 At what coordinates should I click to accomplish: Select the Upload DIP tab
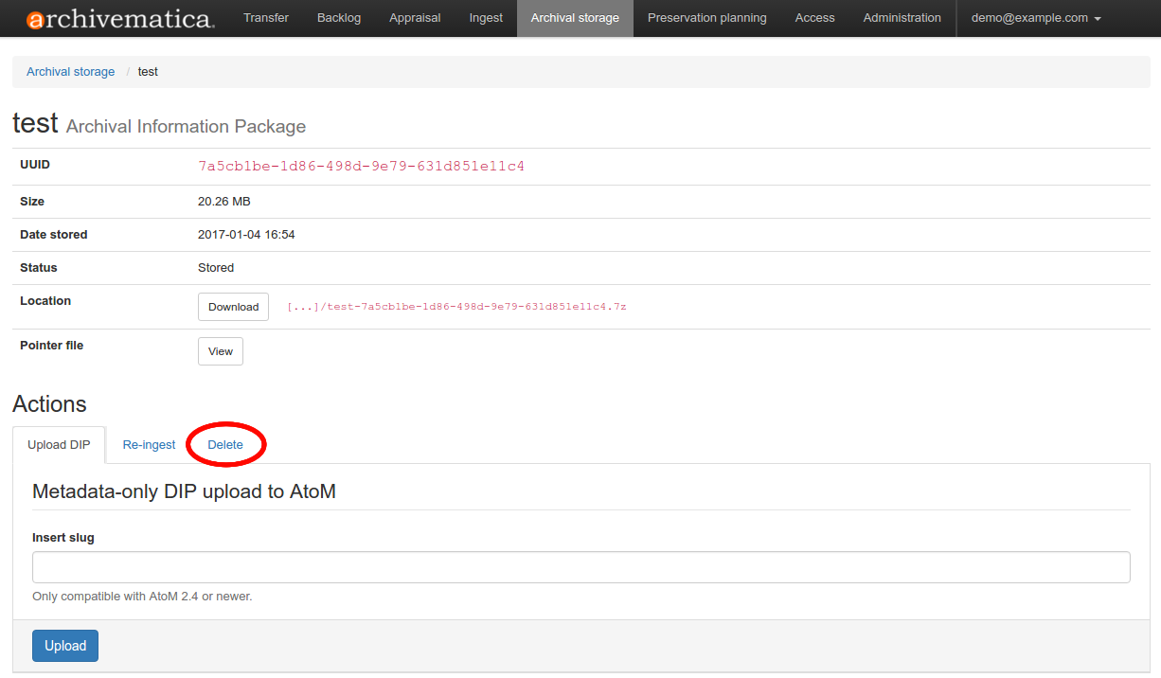point(59,445)
